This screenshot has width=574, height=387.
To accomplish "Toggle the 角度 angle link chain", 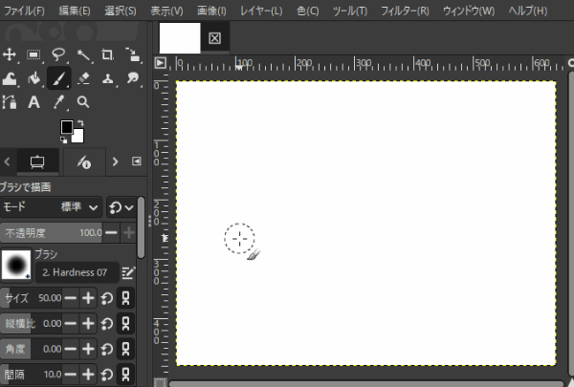I will [125, 349].
